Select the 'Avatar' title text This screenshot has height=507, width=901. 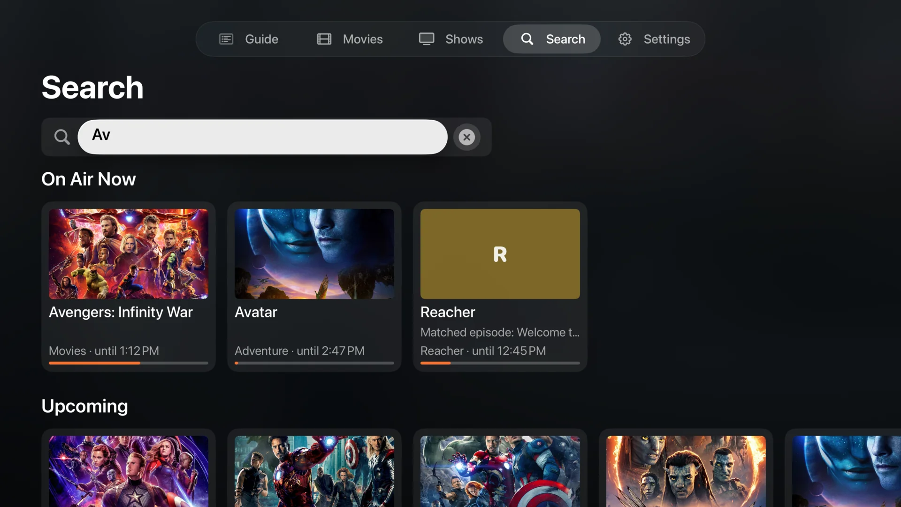coord(256,312)
